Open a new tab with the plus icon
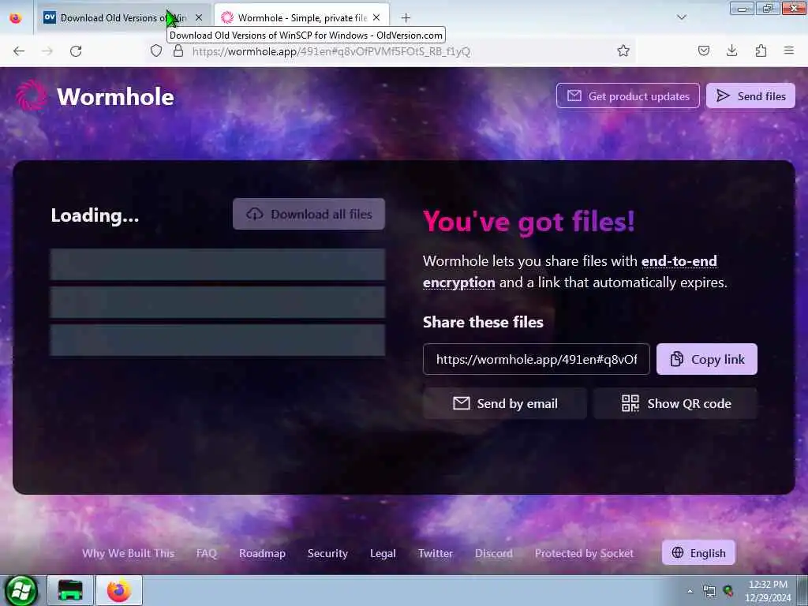This screenshot has width=808, height=606. 406,18
